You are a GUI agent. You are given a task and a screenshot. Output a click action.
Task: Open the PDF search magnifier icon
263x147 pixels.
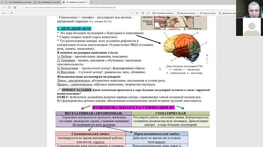click(x=12, y=13)
